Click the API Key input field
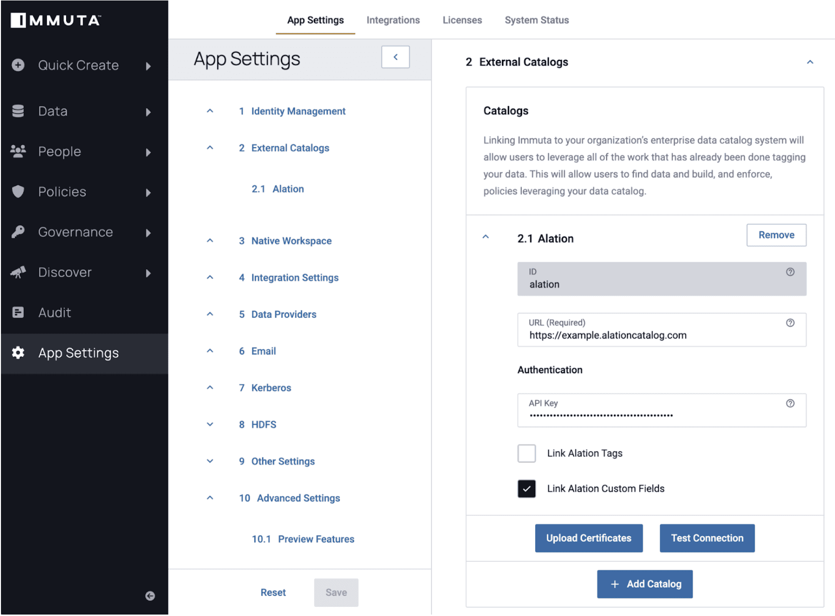This screenshot has width=835, height=616. coord(662,411)
